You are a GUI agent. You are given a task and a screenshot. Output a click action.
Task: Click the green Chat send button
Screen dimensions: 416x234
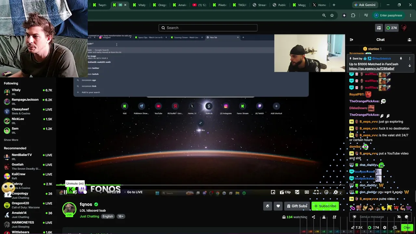click(x=407, y=227)
